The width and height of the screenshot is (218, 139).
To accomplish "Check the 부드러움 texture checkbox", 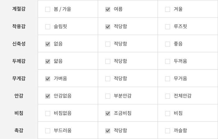I will coord(48,131).
